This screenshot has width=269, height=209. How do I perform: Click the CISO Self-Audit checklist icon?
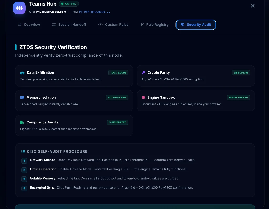(23, 151)
